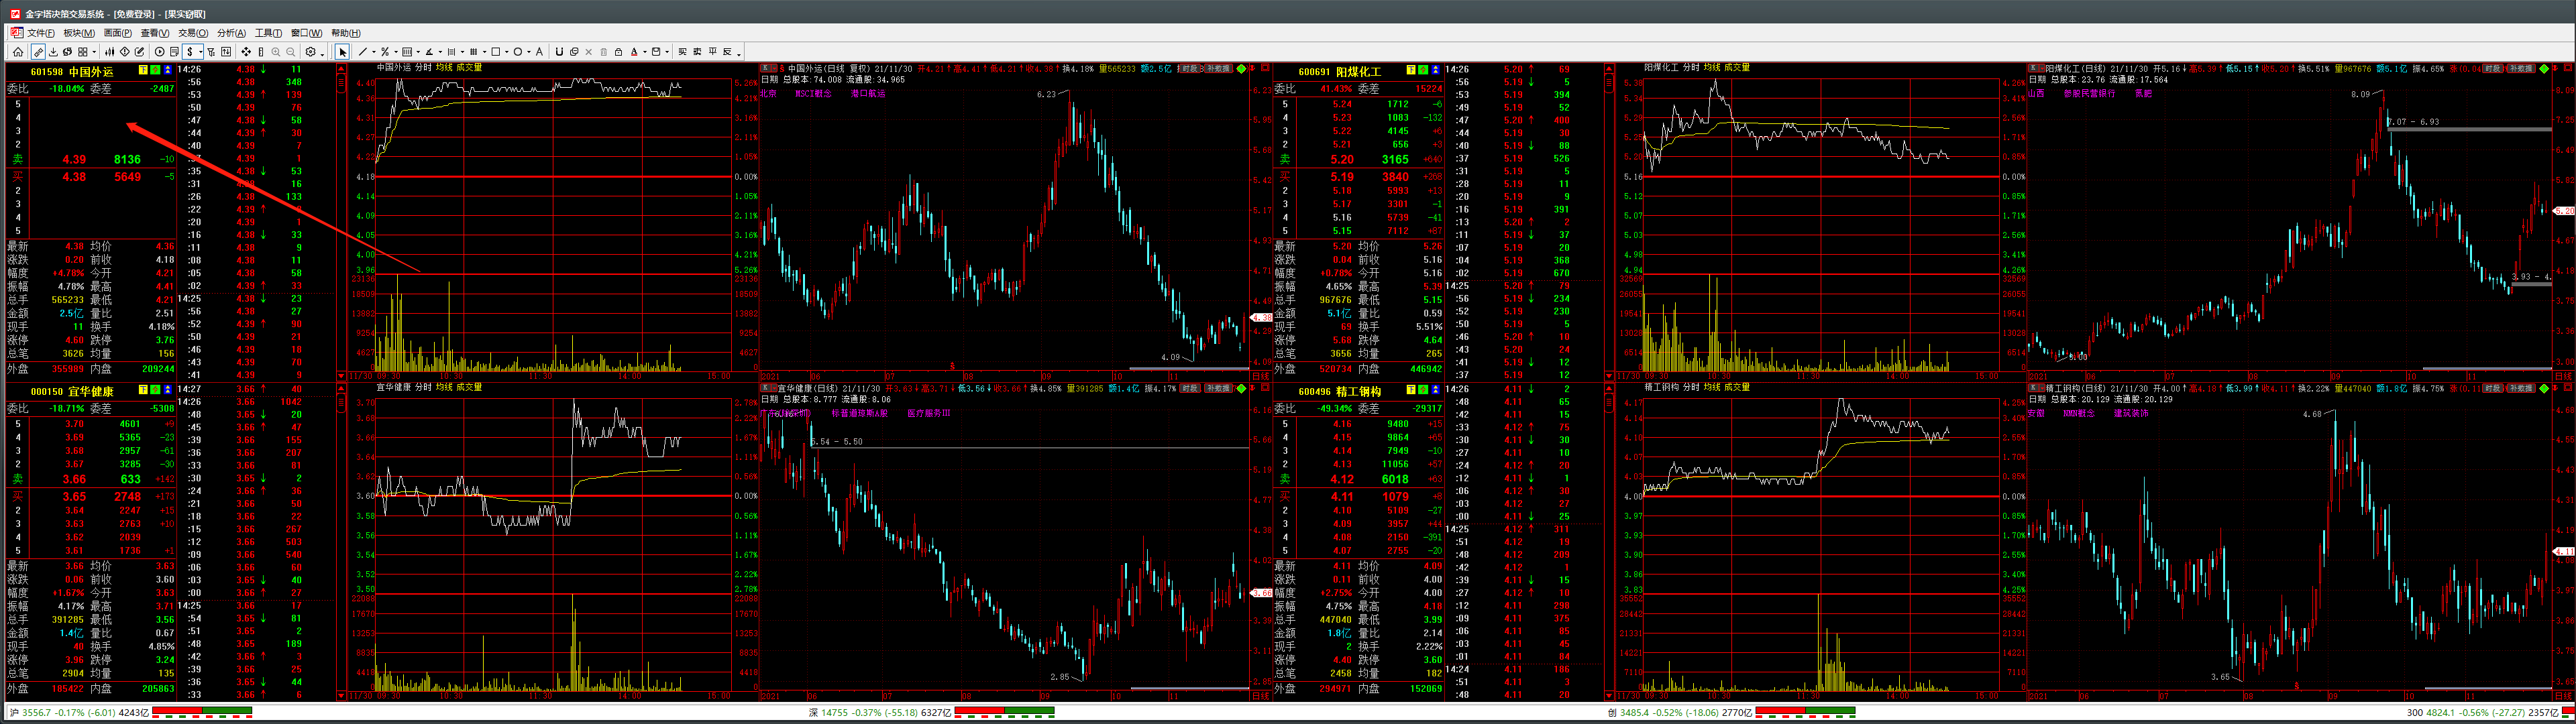The width and height of the screenshot is (2576, 724).
Task: Expand the rectangle tool dropdown arrow
Action: [x=507, y=52]
